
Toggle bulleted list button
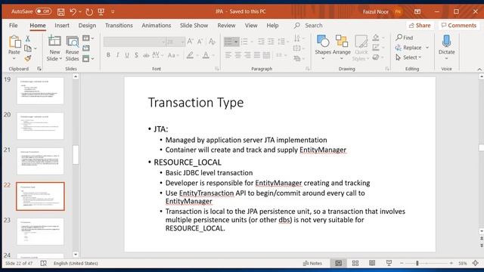228,42
